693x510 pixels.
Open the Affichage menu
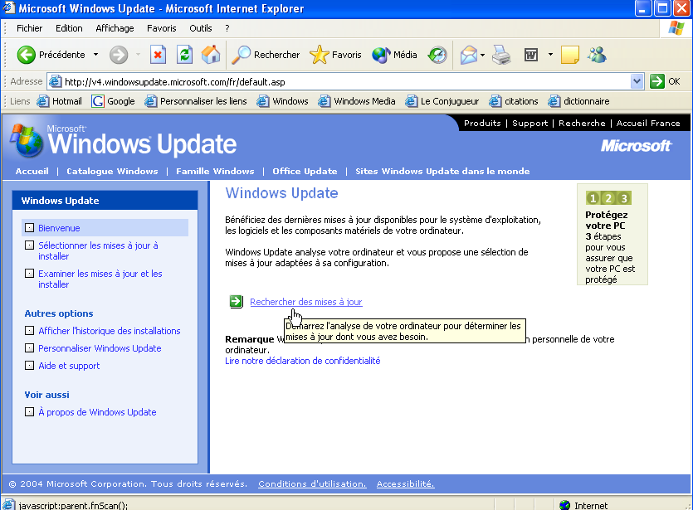(115, 28)
